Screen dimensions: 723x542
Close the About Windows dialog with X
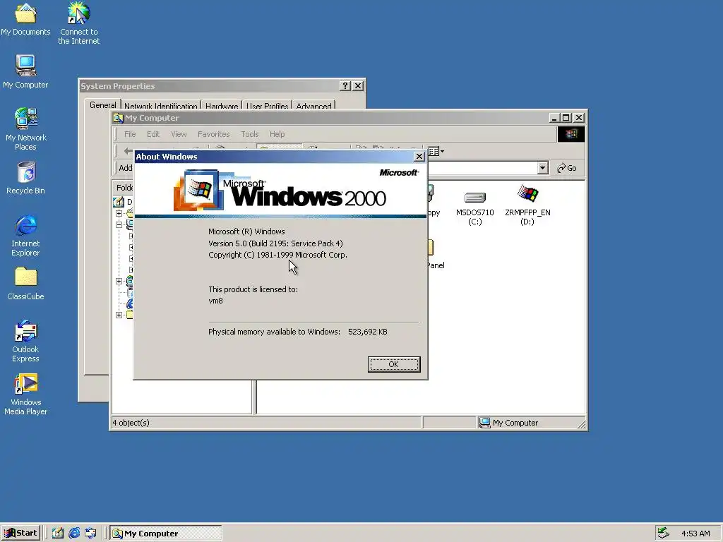point(419,157)
